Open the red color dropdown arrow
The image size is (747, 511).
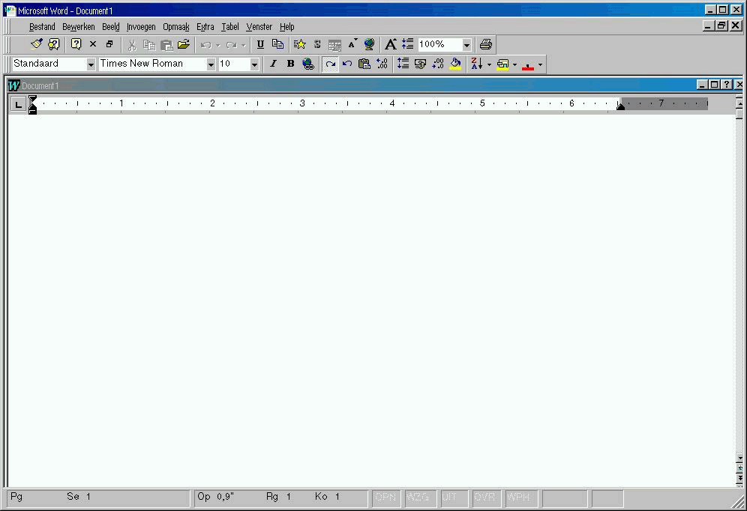540,64
